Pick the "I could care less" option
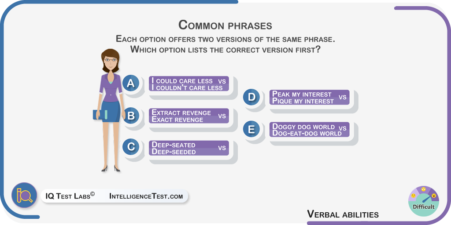451x225 pixels. [189, 84]
